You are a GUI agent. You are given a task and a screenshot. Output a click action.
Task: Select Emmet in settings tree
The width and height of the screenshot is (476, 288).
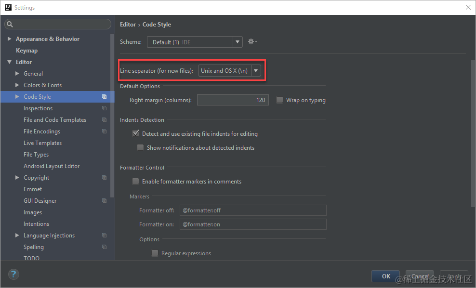click(33, 189)
